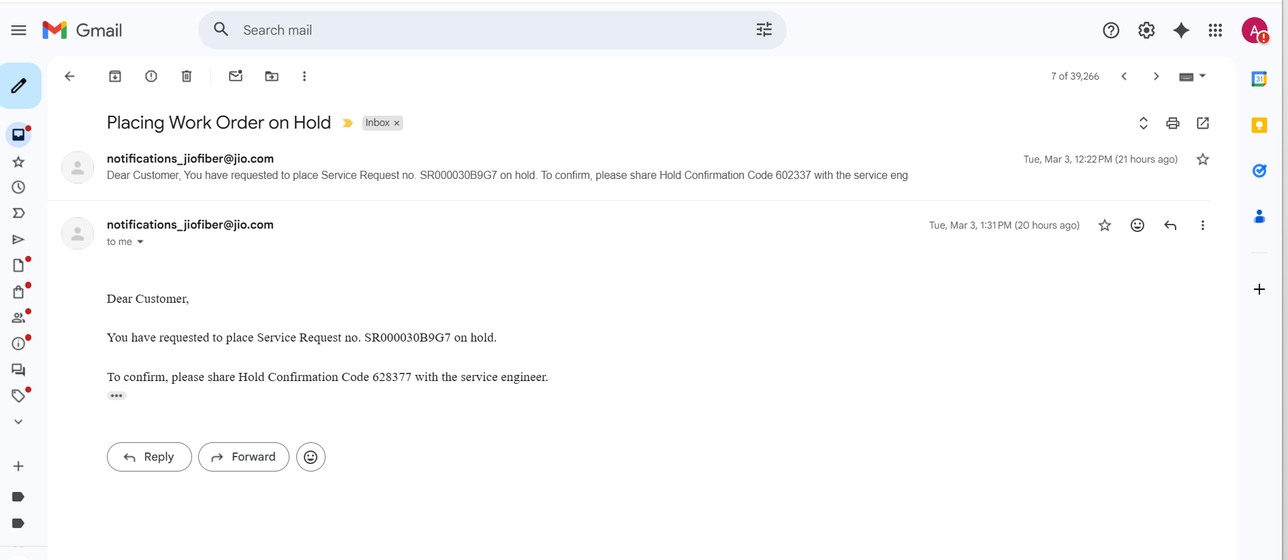
Task: Open conversation in new window
Action: (1203, 123)
